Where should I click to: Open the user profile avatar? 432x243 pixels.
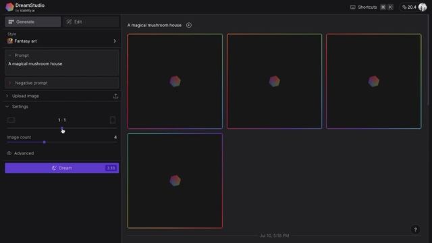pyautogui.click(x=423, y=7)
